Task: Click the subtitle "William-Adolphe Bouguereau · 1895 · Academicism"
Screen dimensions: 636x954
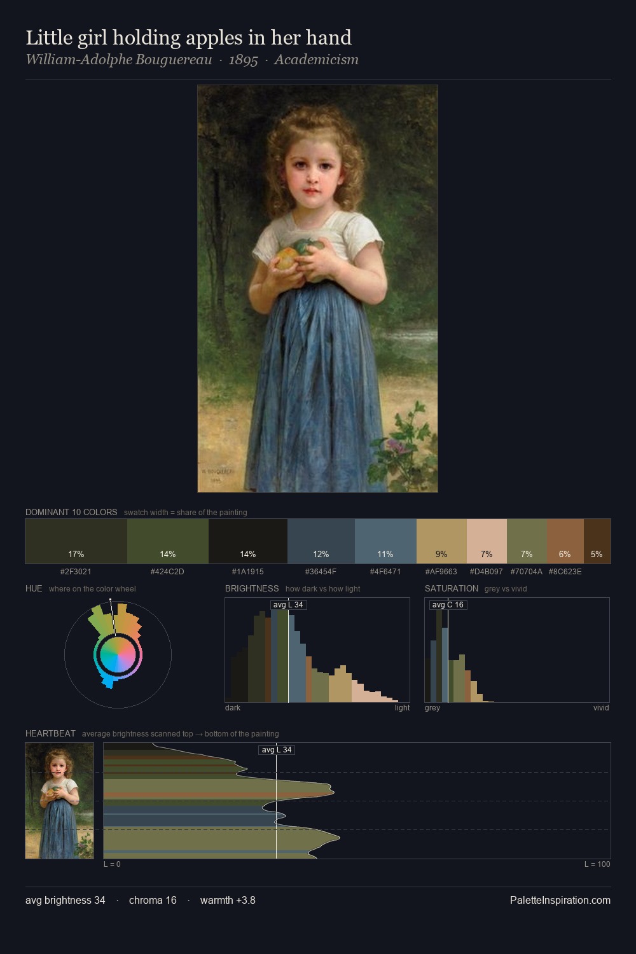Action: coord(192,60)
